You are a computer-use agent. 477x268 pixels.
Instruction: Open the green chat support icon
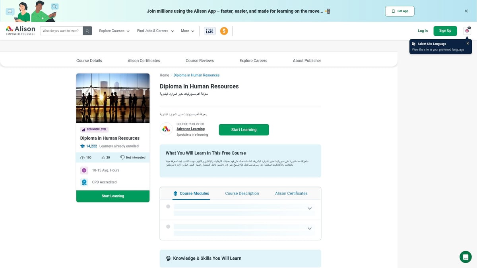[x=465, y=257]
